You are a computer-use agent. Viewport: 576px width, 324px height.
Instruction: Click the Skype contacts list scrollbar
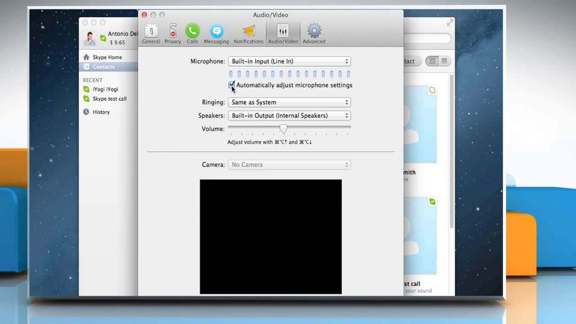click(x=452, y=151)
